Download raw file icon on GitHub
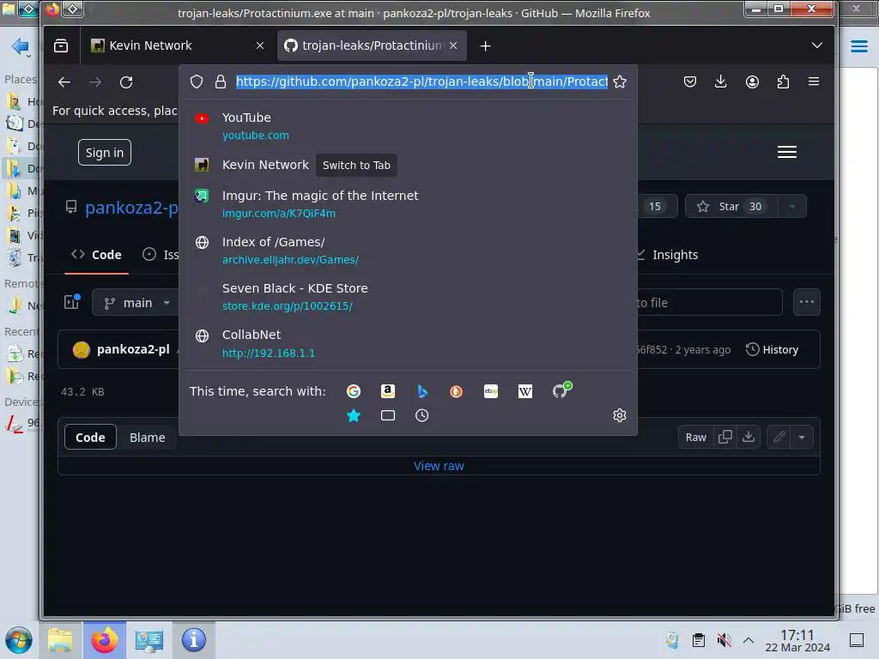Screen dimensions: 879x659 pyautogui.click(x=749, y=437)
